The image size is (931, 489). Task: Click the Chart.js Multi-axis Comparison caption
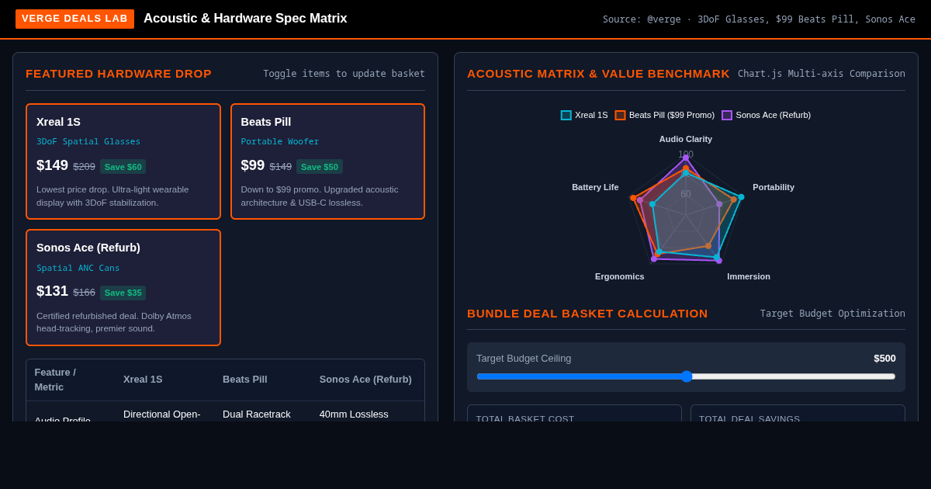822,74
